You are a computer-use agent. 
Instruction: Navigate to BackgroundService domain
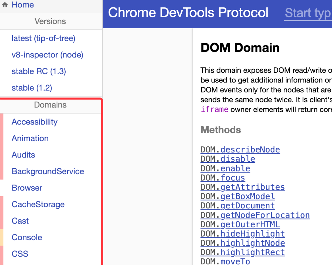click(48, 172)
